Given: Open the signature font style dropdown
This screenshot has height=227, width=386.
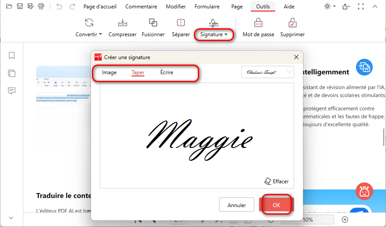Looking at the screenshot, I should 268,72.
